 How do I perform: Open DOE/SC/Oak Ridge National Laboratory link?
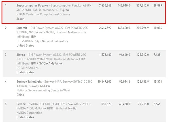point(42,41)
